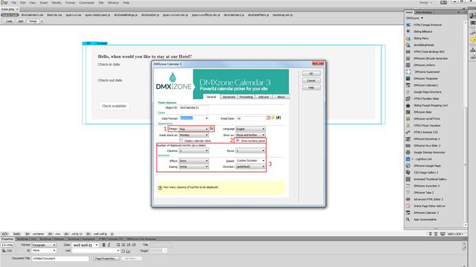Open the Design dropdown in Appearance
Viewport: 476px width, 267px height.
194,129
